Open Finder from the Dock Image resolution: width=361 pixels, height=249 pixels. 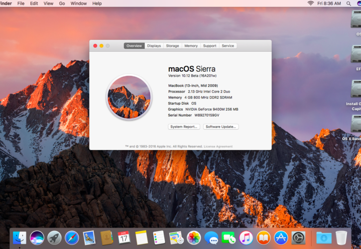[19, 238]
